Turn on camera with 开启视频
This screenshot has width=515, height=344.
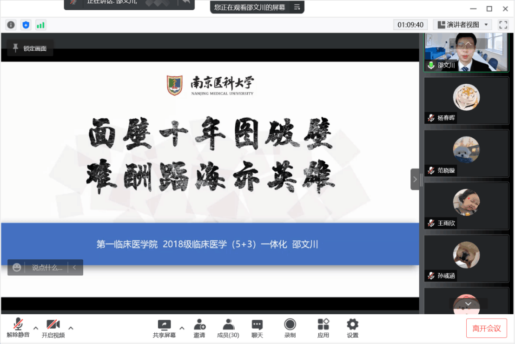pos(53,328)
